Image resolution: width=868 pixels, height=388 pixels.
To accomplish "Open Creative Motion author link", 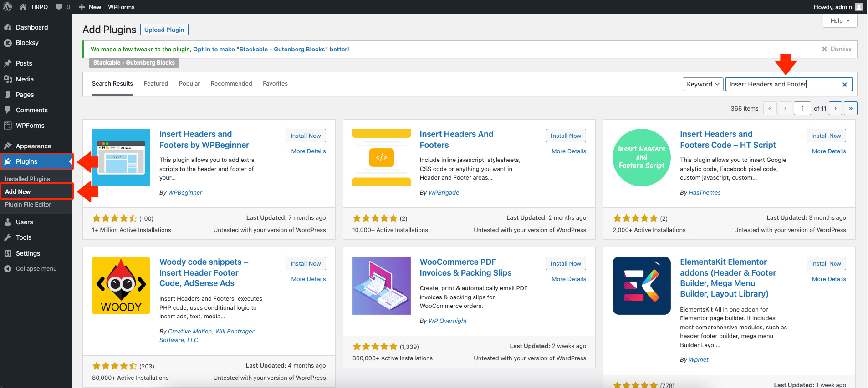I will (x=190, y=332).
